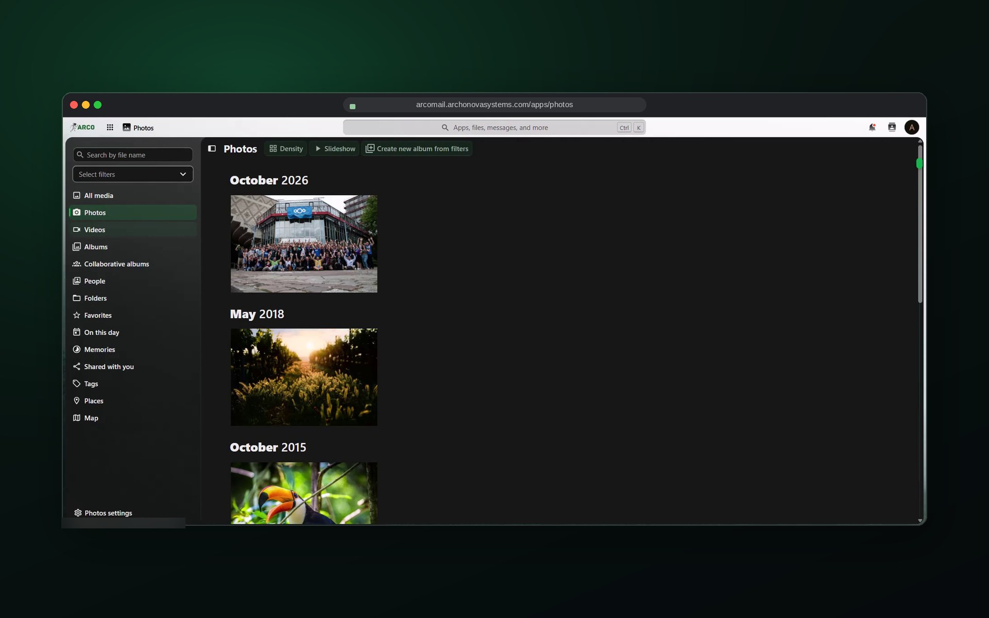Click the global search bar for apps and files
Viewport: 989px width, 618px height.
pos(494,127)
